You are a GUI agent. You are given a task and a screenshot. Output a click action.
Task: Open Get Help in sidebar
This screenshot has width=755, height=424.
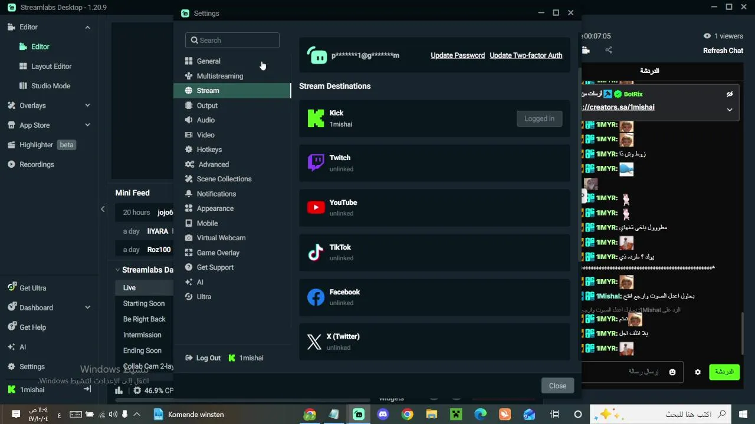(27, 327)
